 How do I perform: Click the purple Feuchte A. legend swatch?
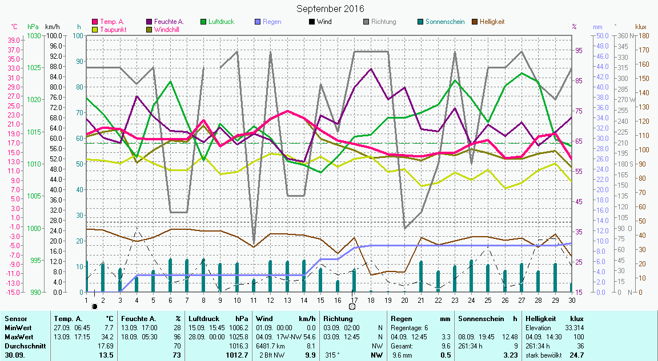150,22
